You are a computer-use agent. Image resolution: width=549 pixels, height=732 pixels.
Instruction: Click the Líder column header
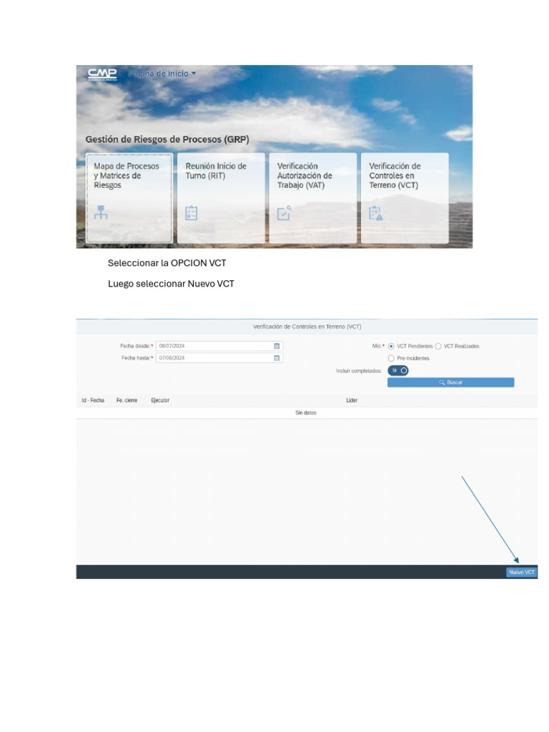[x=352, y=400]
